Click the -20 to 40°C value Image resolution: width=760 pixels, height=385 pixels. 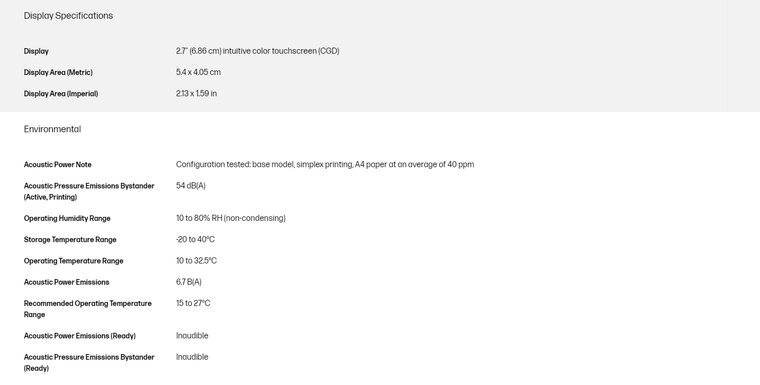195,240
